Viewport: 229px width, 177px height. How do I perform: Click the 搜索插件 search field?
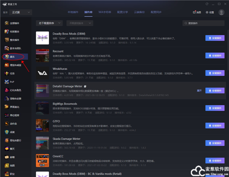(203, 23)
